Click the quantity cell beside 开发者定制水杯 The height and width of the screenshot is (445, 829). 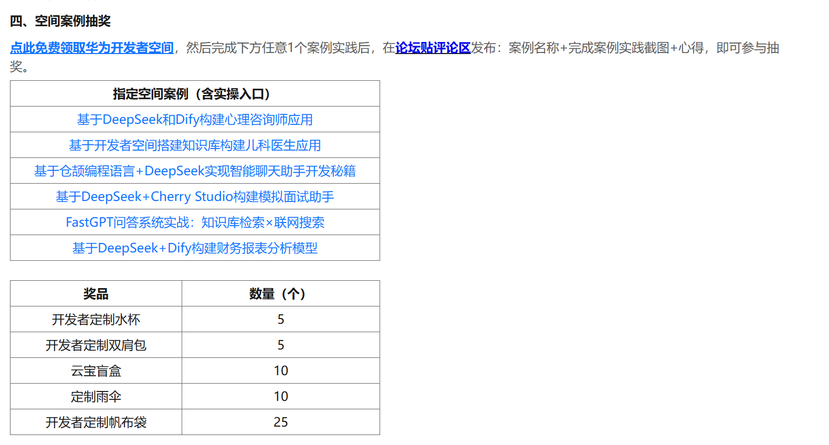coord(280,320)
